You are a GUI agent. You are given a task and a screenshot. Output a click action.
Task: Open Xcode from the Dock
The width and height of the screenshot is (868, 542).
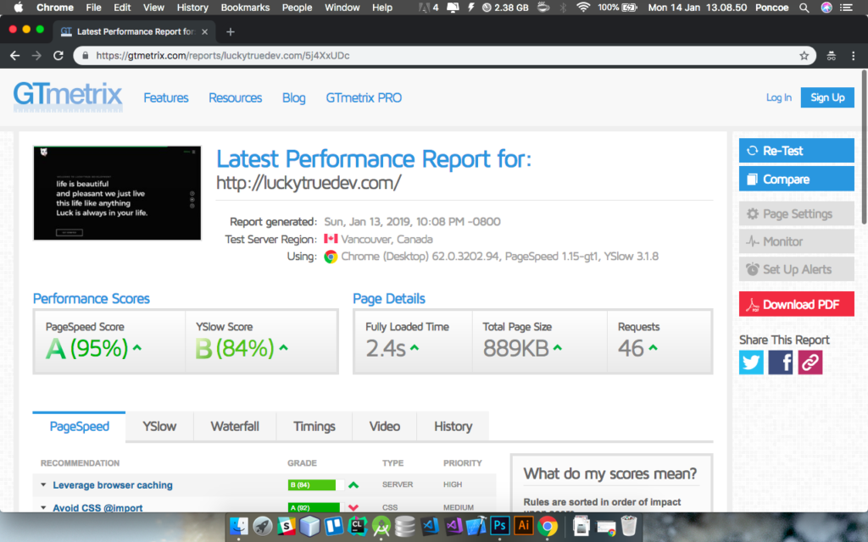tap(476, 525)
